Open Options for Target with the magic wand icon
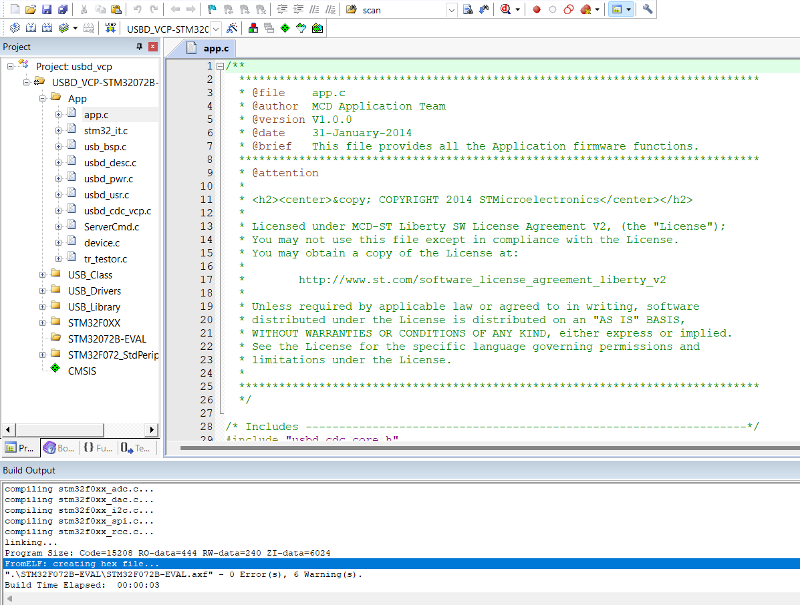 point(232,28)
